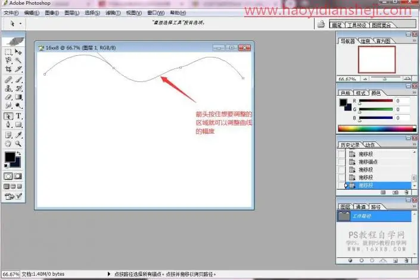Select the Lasso tool
420x280 pixels.
8,61
